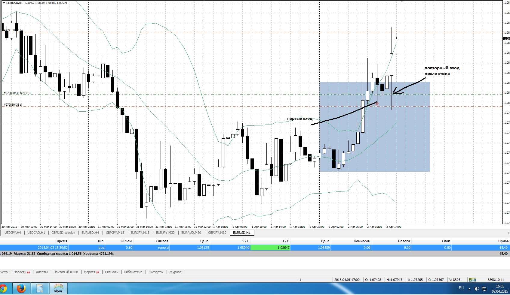Switch the RU input language indicator
The image size is (510, 295).
(461, 288)
